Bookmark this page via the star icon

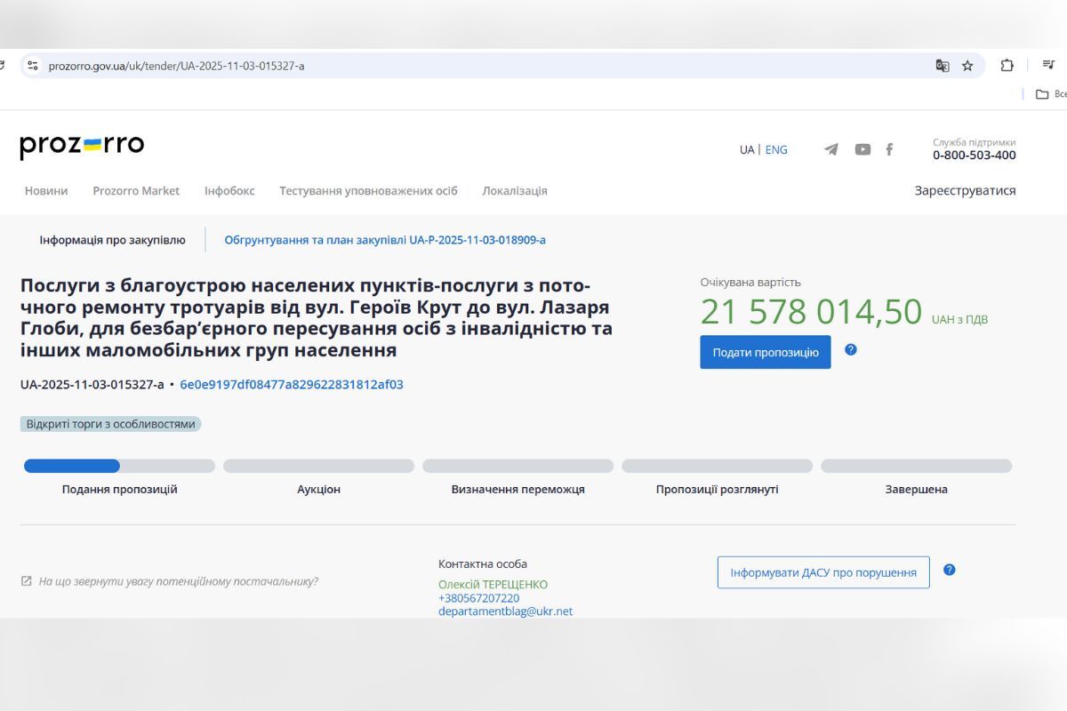[x=968, y=65]
